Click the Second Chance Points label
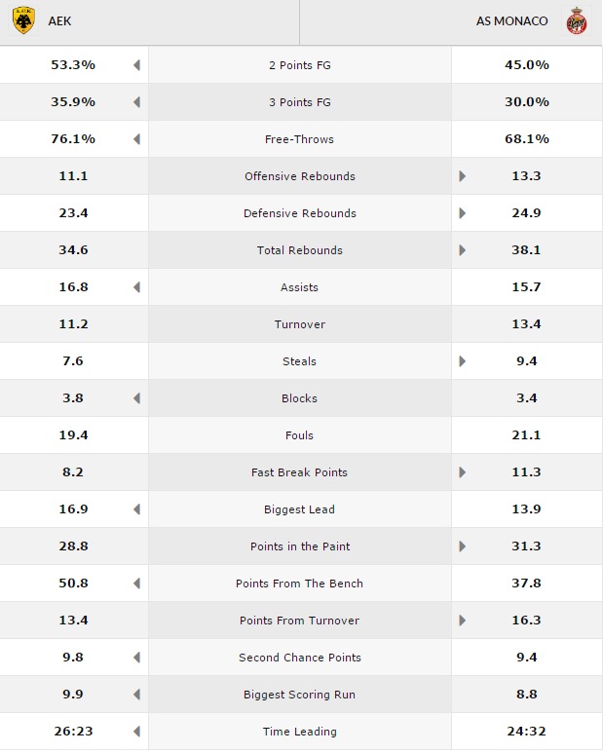Viewport: 603px width, 753px height. 299,658
